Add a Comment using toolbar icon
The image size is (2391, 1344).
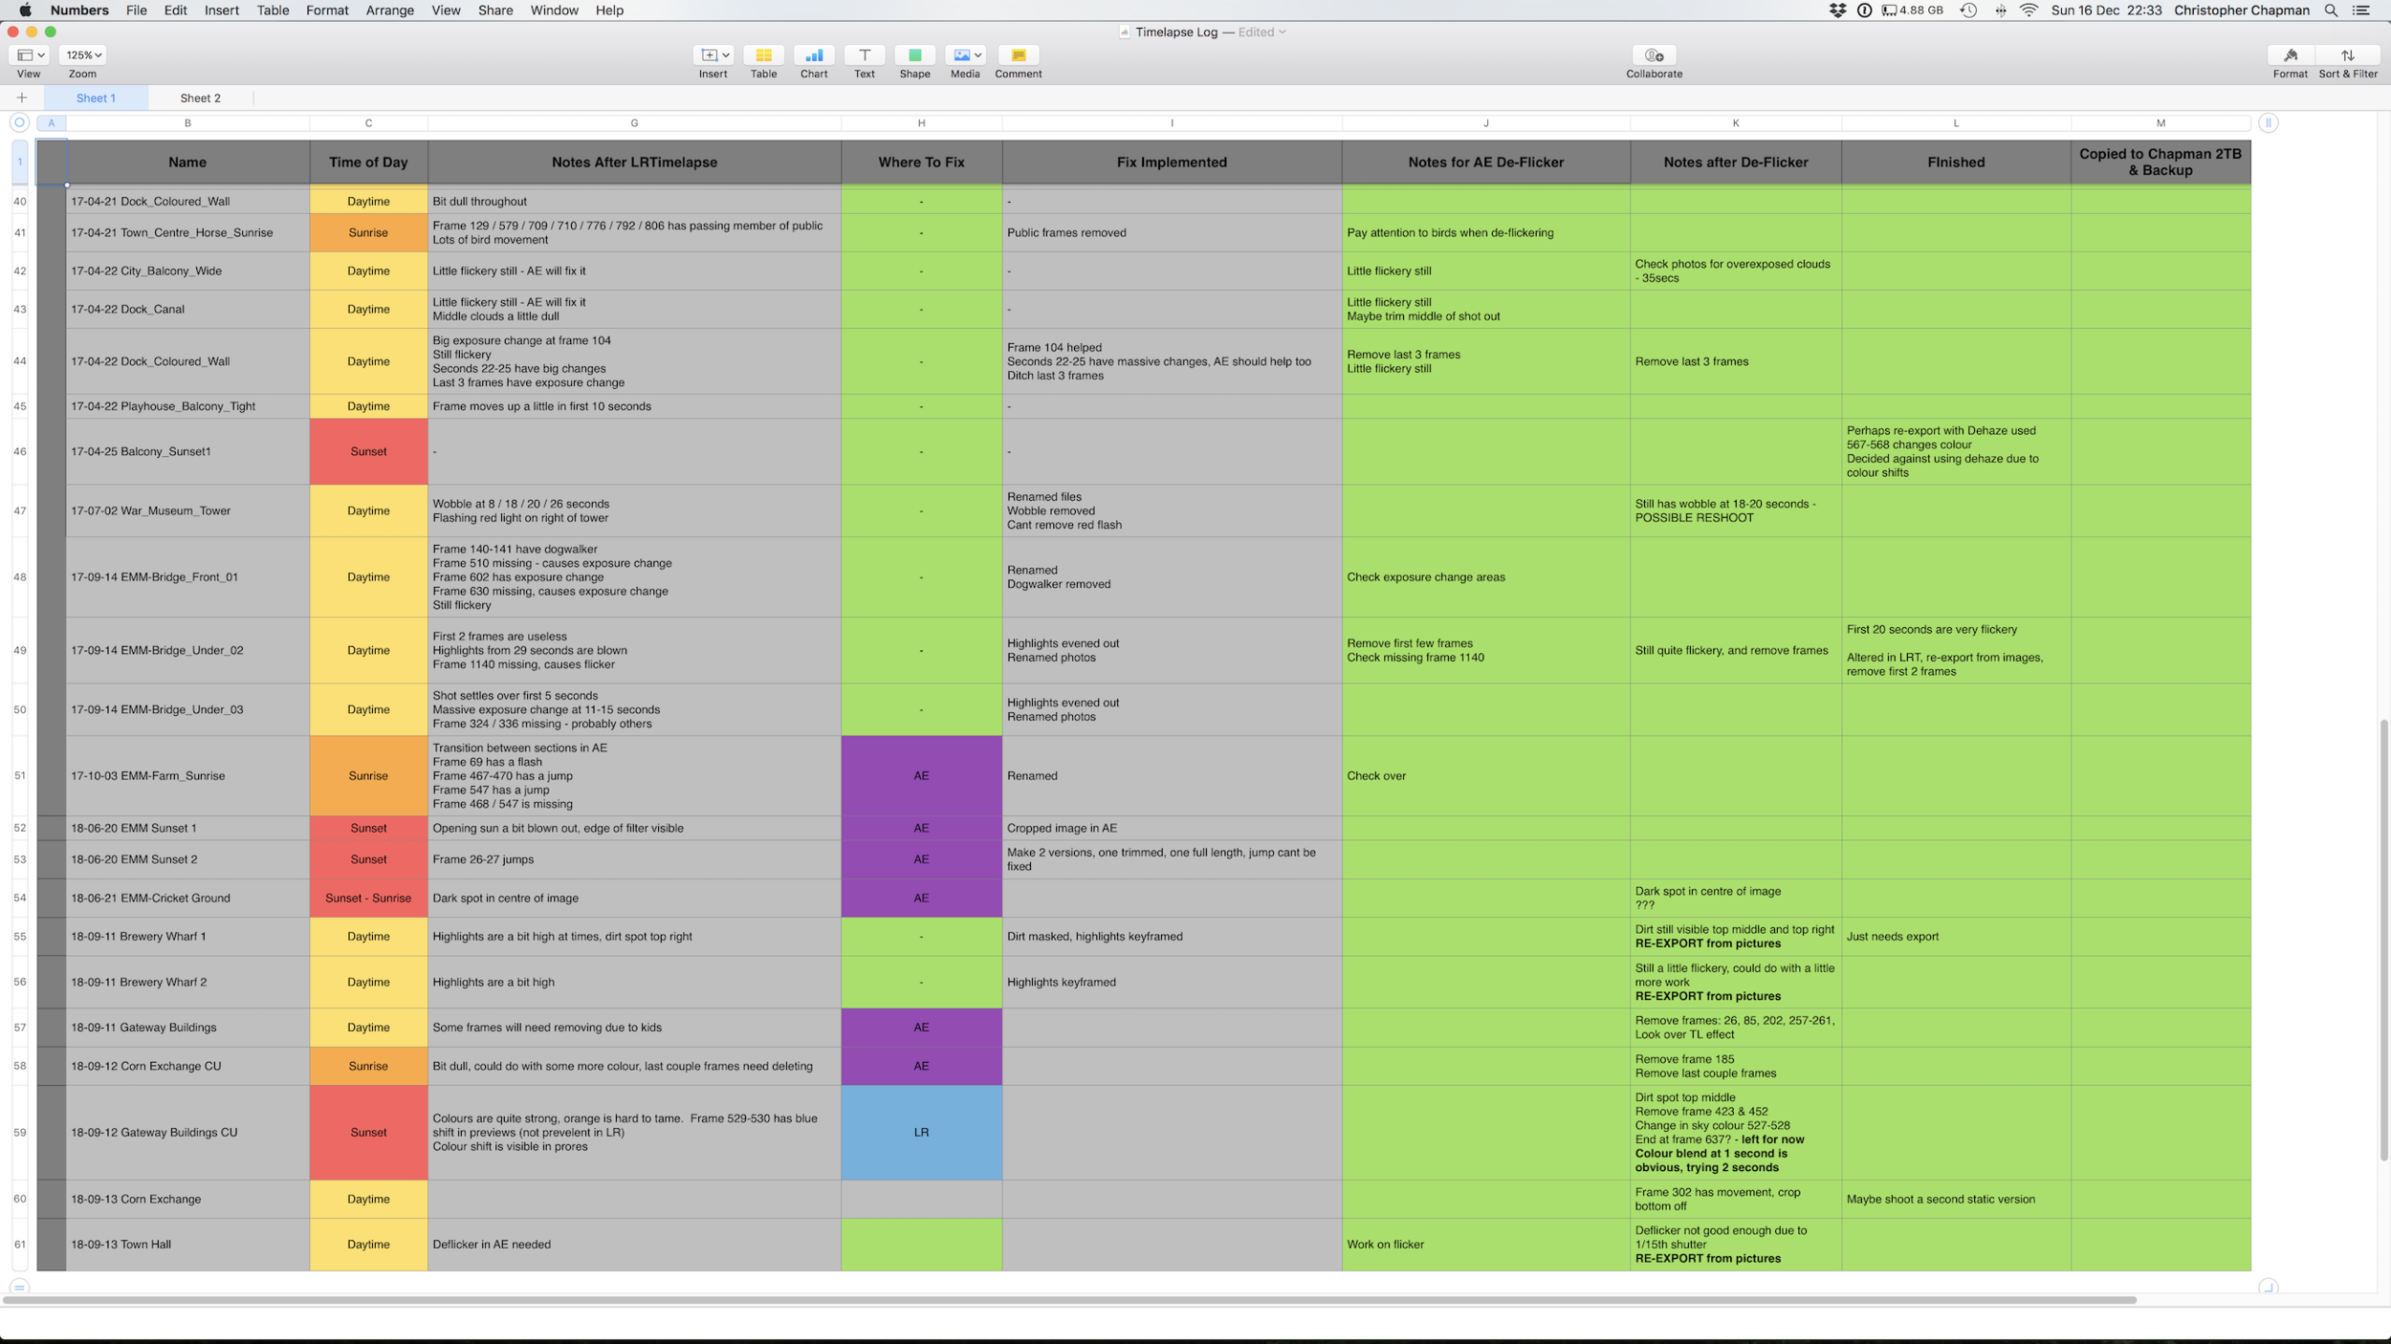pyautogui.click(x=1018, y=55)
